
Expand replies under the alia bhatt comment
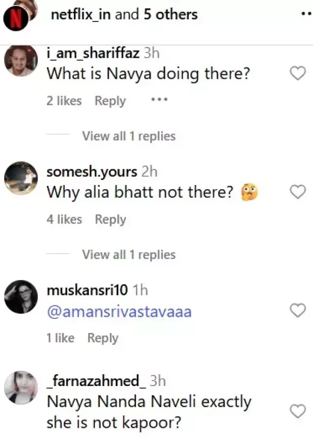coord(129,255)
